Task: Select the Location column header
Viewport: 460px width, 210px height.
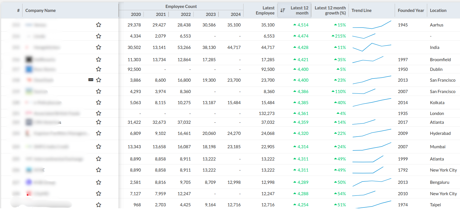Action: coord(438,11)
